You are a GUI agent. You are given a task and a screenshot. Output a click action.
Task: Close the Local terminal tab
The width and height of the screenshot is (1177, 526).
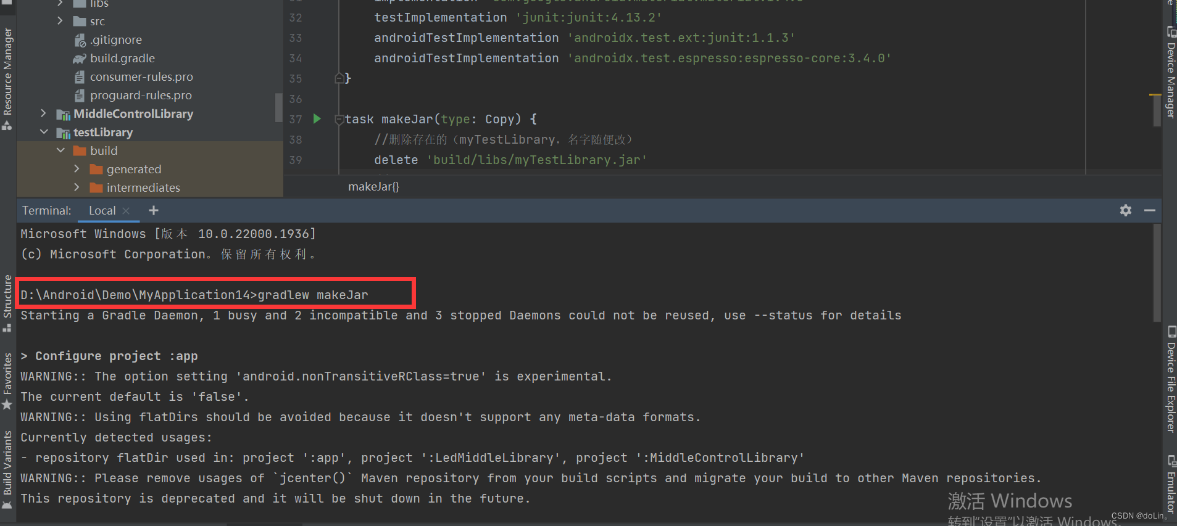click(x=126, y=211)
